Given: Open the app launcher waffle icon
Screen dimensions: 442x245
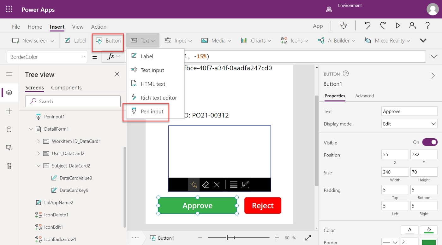Looking at the screenshot, I should [9, 9].
